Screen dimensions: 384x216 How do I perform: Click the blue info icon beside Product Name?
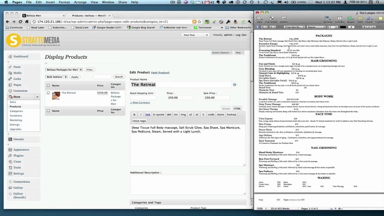(234, 85)
